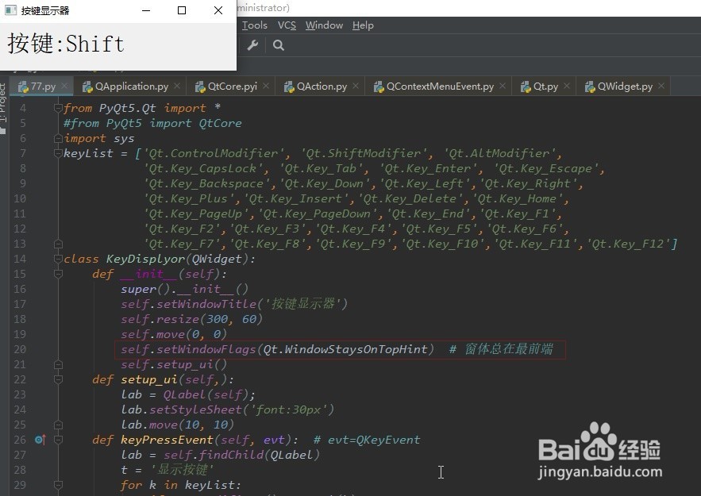Click the fold end marker at line 6
The image size is (701, 496).
pos(58,139)
